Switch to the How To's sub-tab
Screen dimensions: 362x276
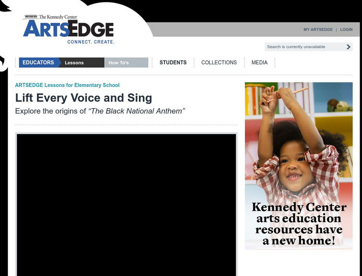tap(126, 63)
